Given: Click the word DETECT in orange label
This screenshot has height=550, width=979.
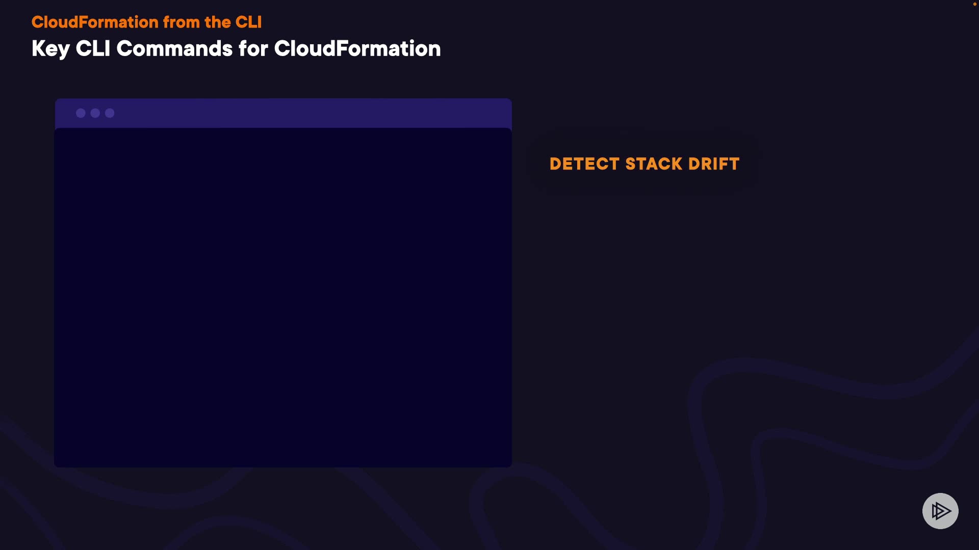Looking at the screenshot, I should click(584, 164).
